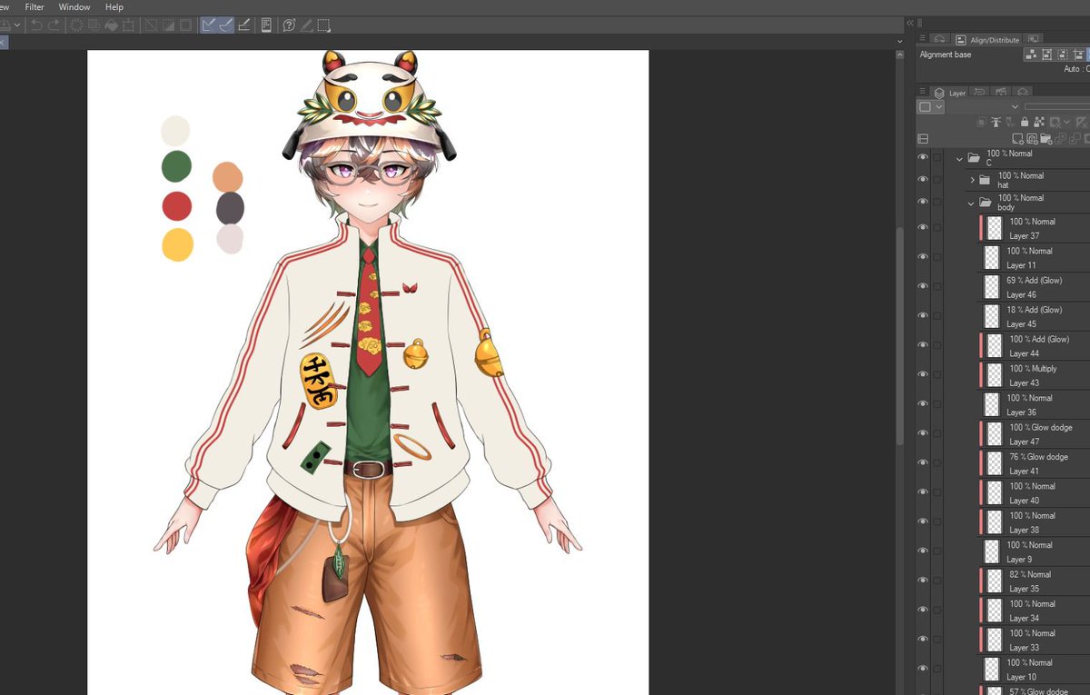The height and width of the screenshot is (695, 1090).
Task: Select Layer 47 Glow dodge layer
Action: 1035,434
